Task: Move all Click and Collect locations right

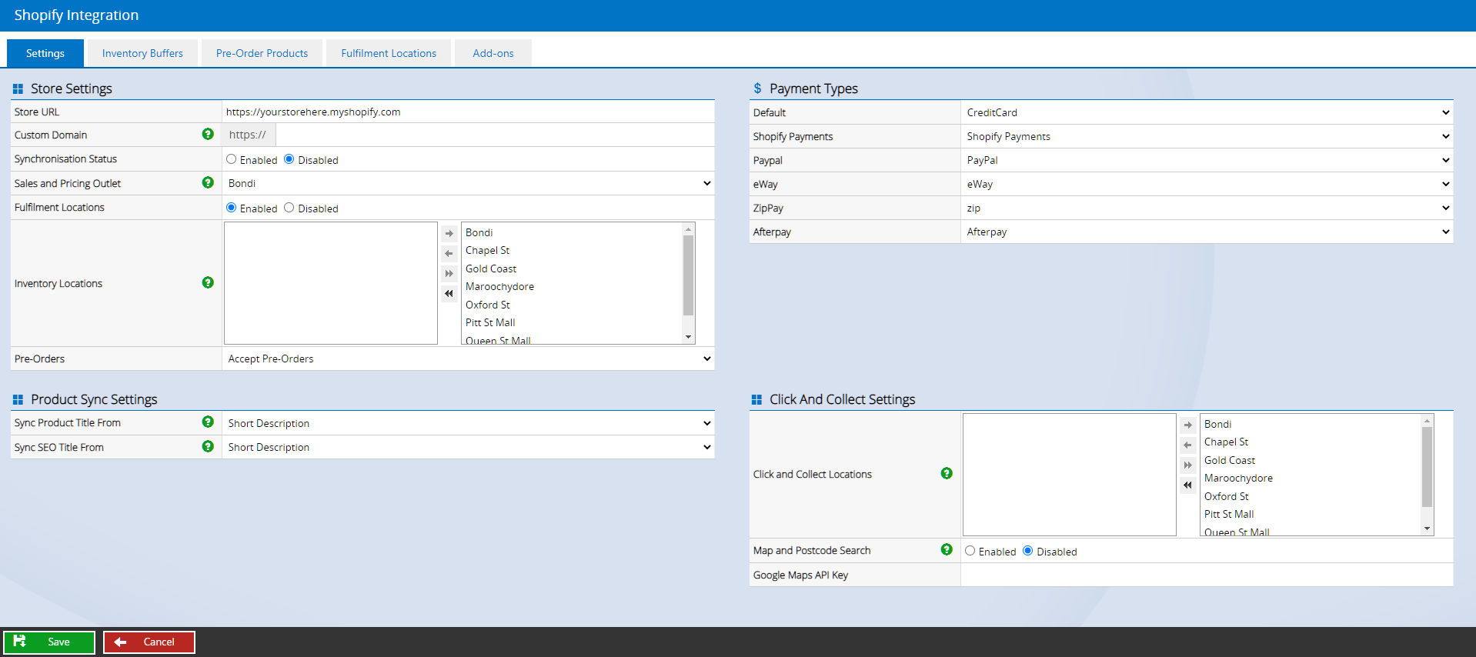Action: pyautogui.click(x=1188, y=465)
